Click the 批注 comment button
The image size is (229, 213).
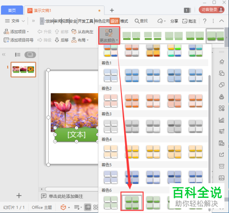tap(189, 21)
